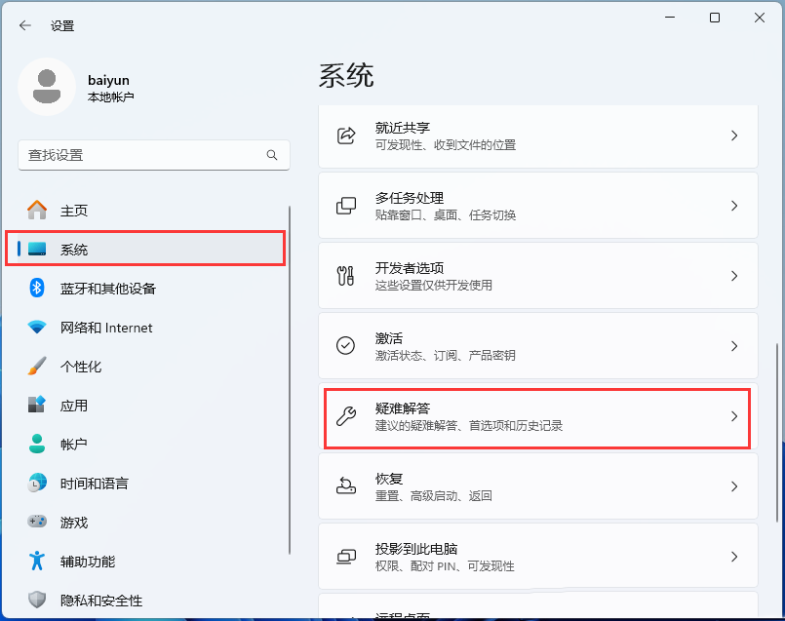785x621 pixels.
Task: Click the Bluetooth icon in the sidebar
Action: click(x=36, y=288)
